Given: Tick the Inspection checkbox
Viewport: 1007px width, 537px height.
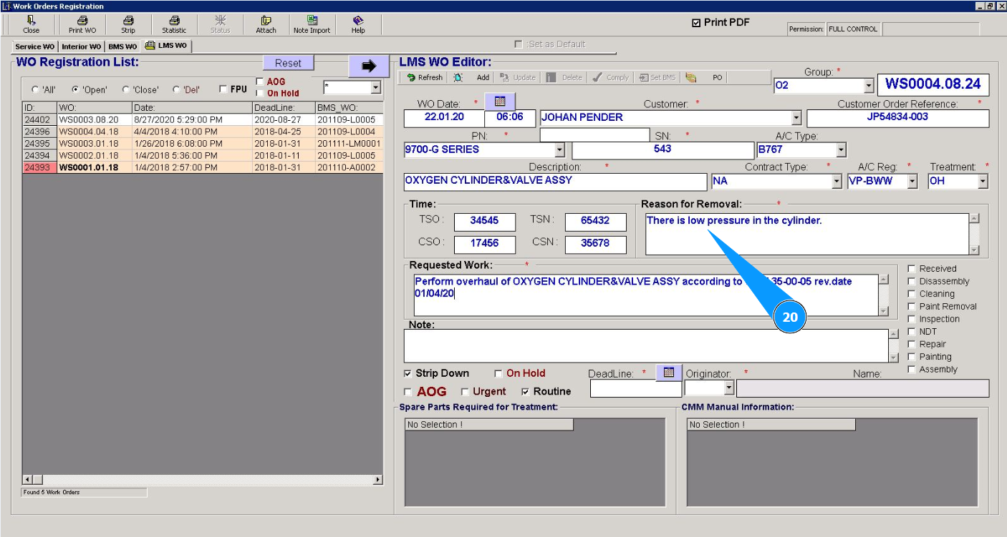Looking at the screenshot, I should pos(912,319).
